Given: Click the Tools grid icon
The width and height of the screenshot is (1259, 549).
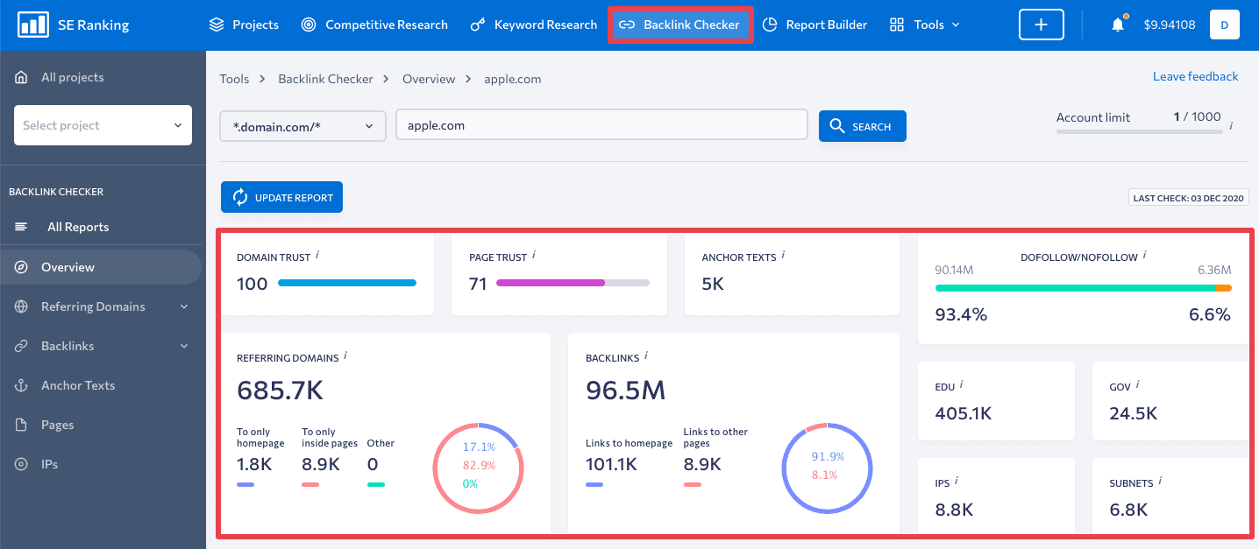Looking at the screenshot, I should coord(897,25).
